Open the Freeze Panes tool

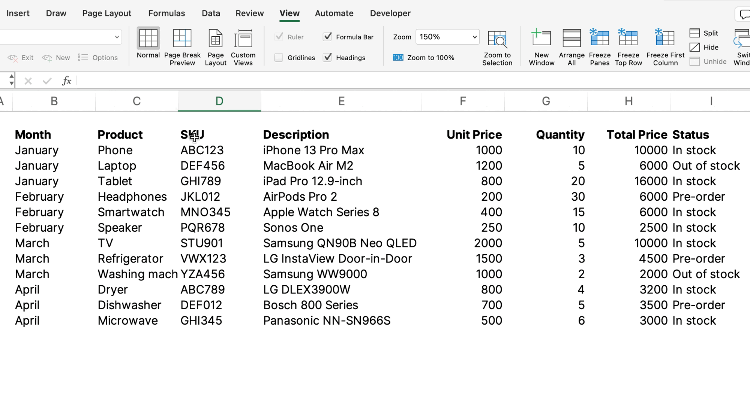tap(599, 39)
